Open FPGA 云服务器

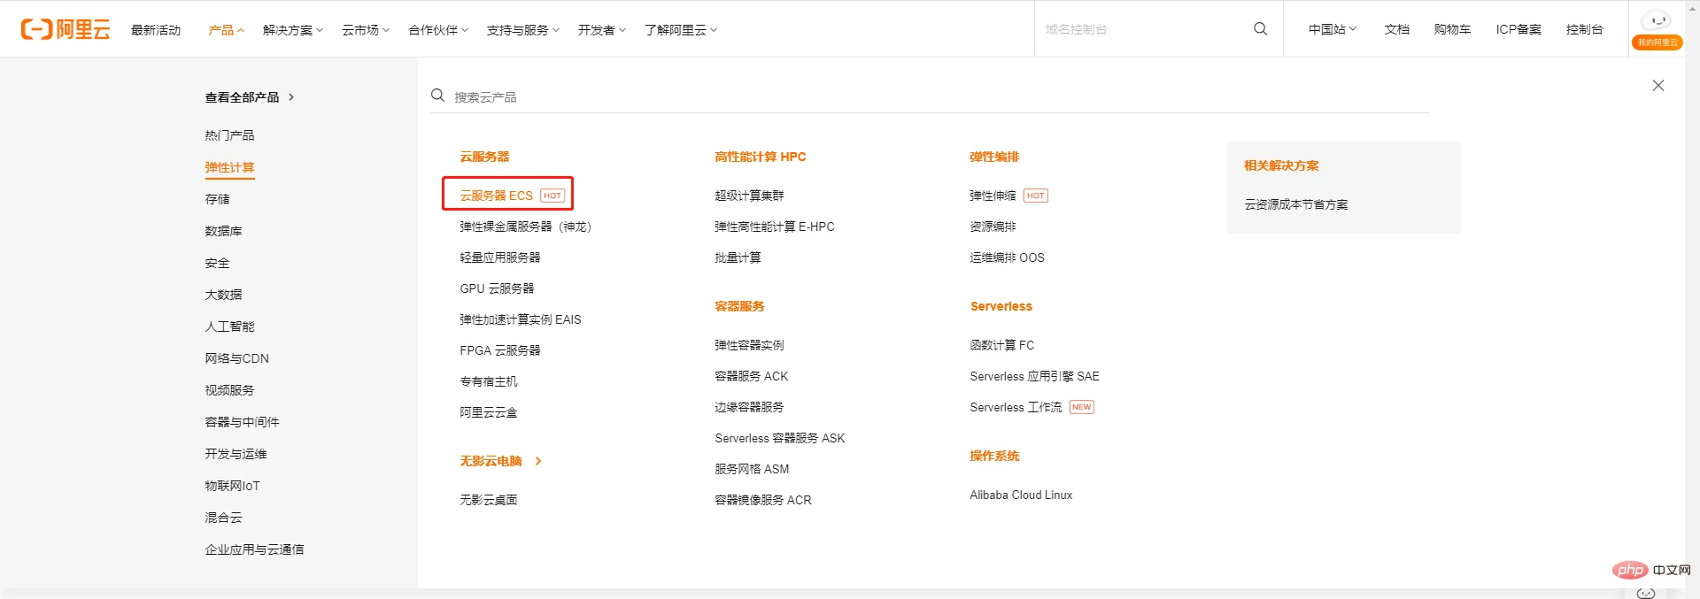[500, 350]
